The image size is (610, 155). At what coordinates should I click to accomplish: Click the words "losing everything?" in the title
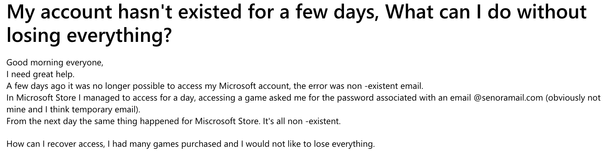(89, 36)
